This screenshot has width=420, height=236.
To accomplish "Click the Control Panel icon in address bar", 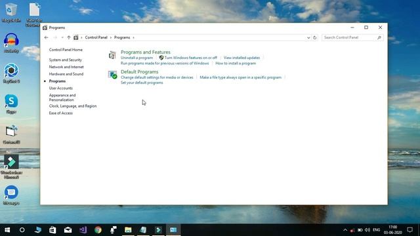I will (76, 37).
